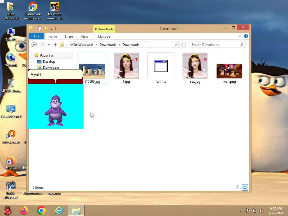The image size is (288, 216).
Task: Switch to the Home ribbon tab
Action: point(53,37)
